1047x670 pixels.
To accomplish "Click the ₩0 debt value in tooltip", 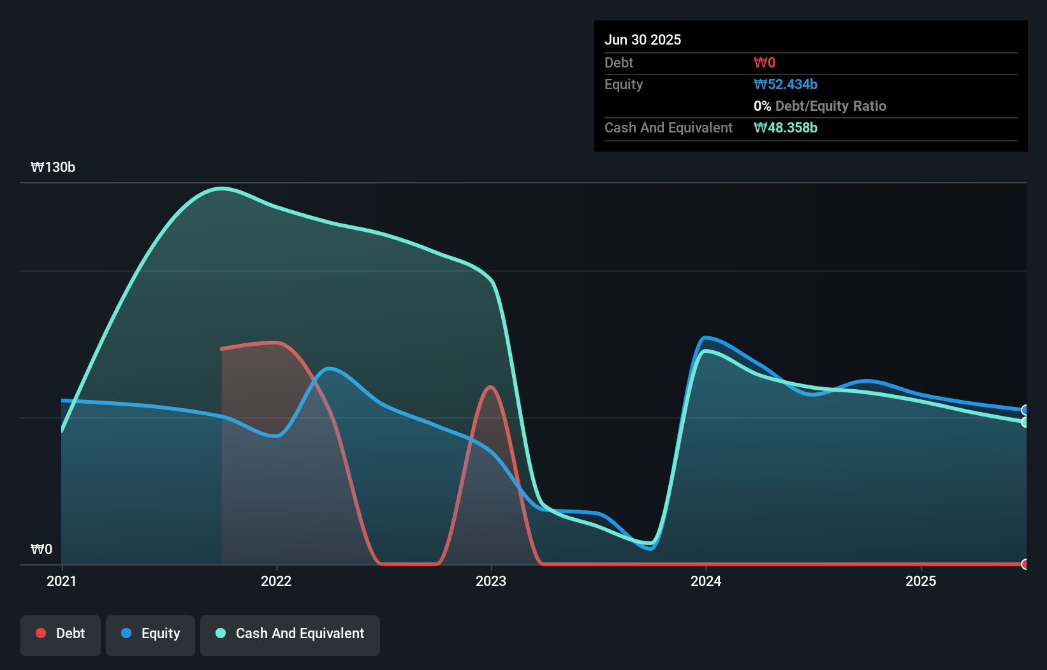I will (x=765, y=62).
